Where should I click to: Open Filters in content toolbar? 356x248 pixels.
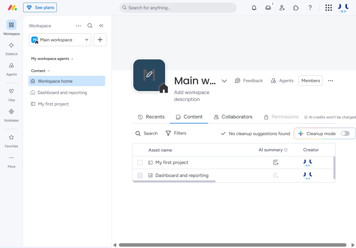click(176, 133)
